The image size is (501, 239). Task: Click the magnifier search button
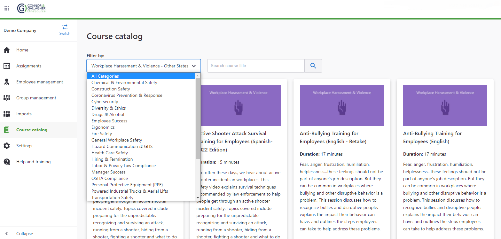click(313, 66)
